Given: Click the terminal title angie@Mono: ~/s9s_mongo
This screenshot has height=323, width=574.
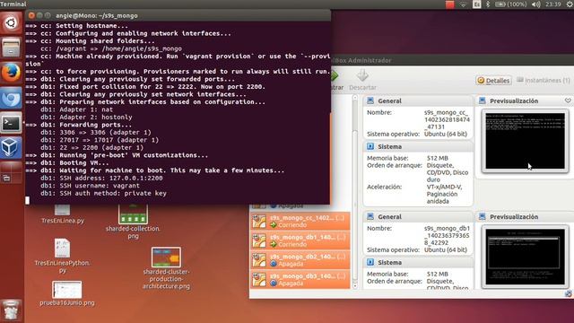Looking at the screenshot, I should tap(97, 16).
